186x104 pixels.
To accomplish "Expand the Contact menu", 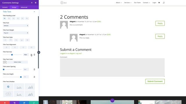I will 146,3.
